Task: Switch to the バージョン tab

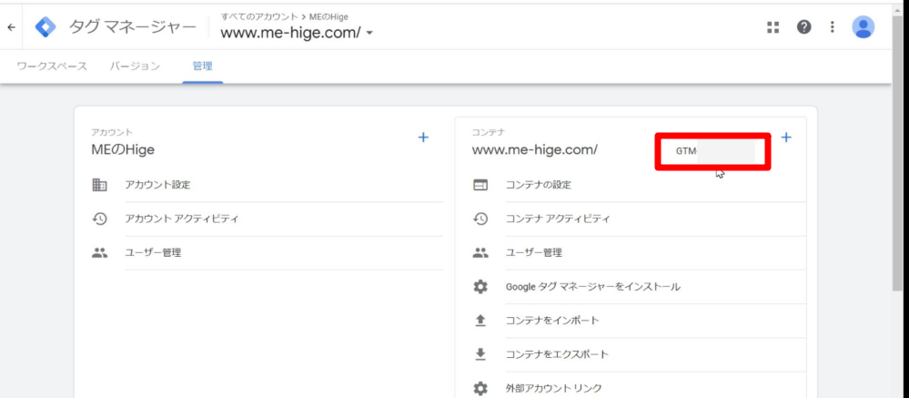Action: 135,66
